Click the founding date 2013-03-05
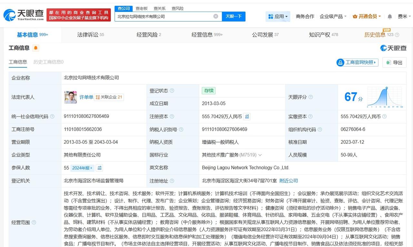413x247 pixels. (214, 104)
